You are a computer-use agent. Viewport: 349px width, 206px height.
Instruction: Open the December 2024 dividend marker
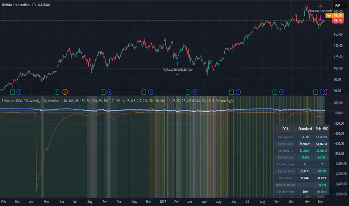(x=151, y=92)
